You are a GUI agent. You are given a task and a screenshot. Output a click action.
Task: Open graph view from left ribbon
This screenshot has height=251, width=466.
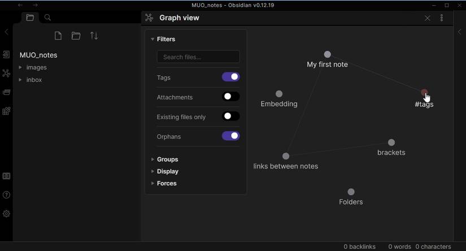pyautogui.click(x=6, y=73)
